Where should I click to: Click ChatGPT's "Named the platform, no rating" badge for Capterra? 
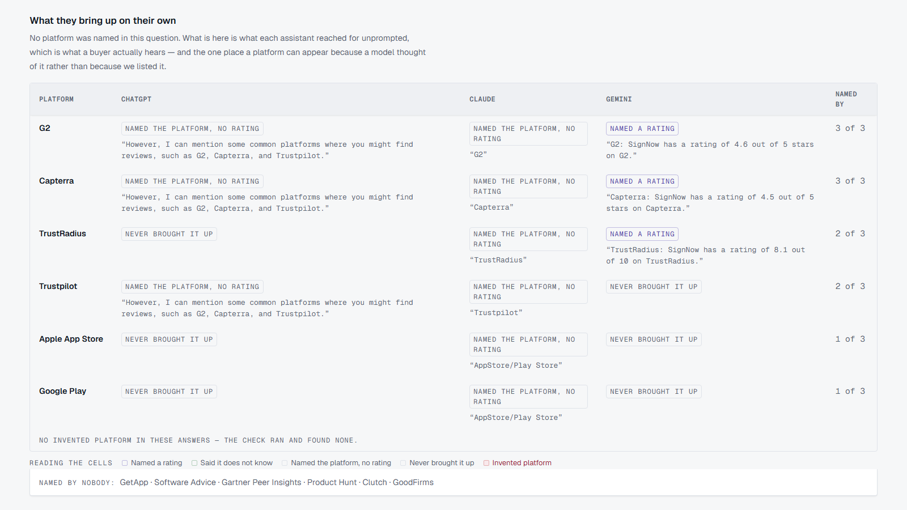point(192,181)
